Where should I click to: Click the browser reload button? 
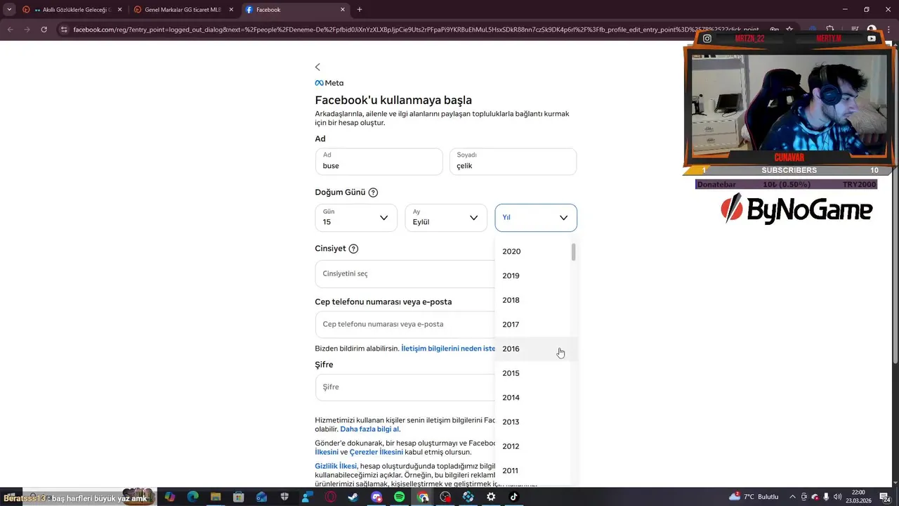[44, 30]
